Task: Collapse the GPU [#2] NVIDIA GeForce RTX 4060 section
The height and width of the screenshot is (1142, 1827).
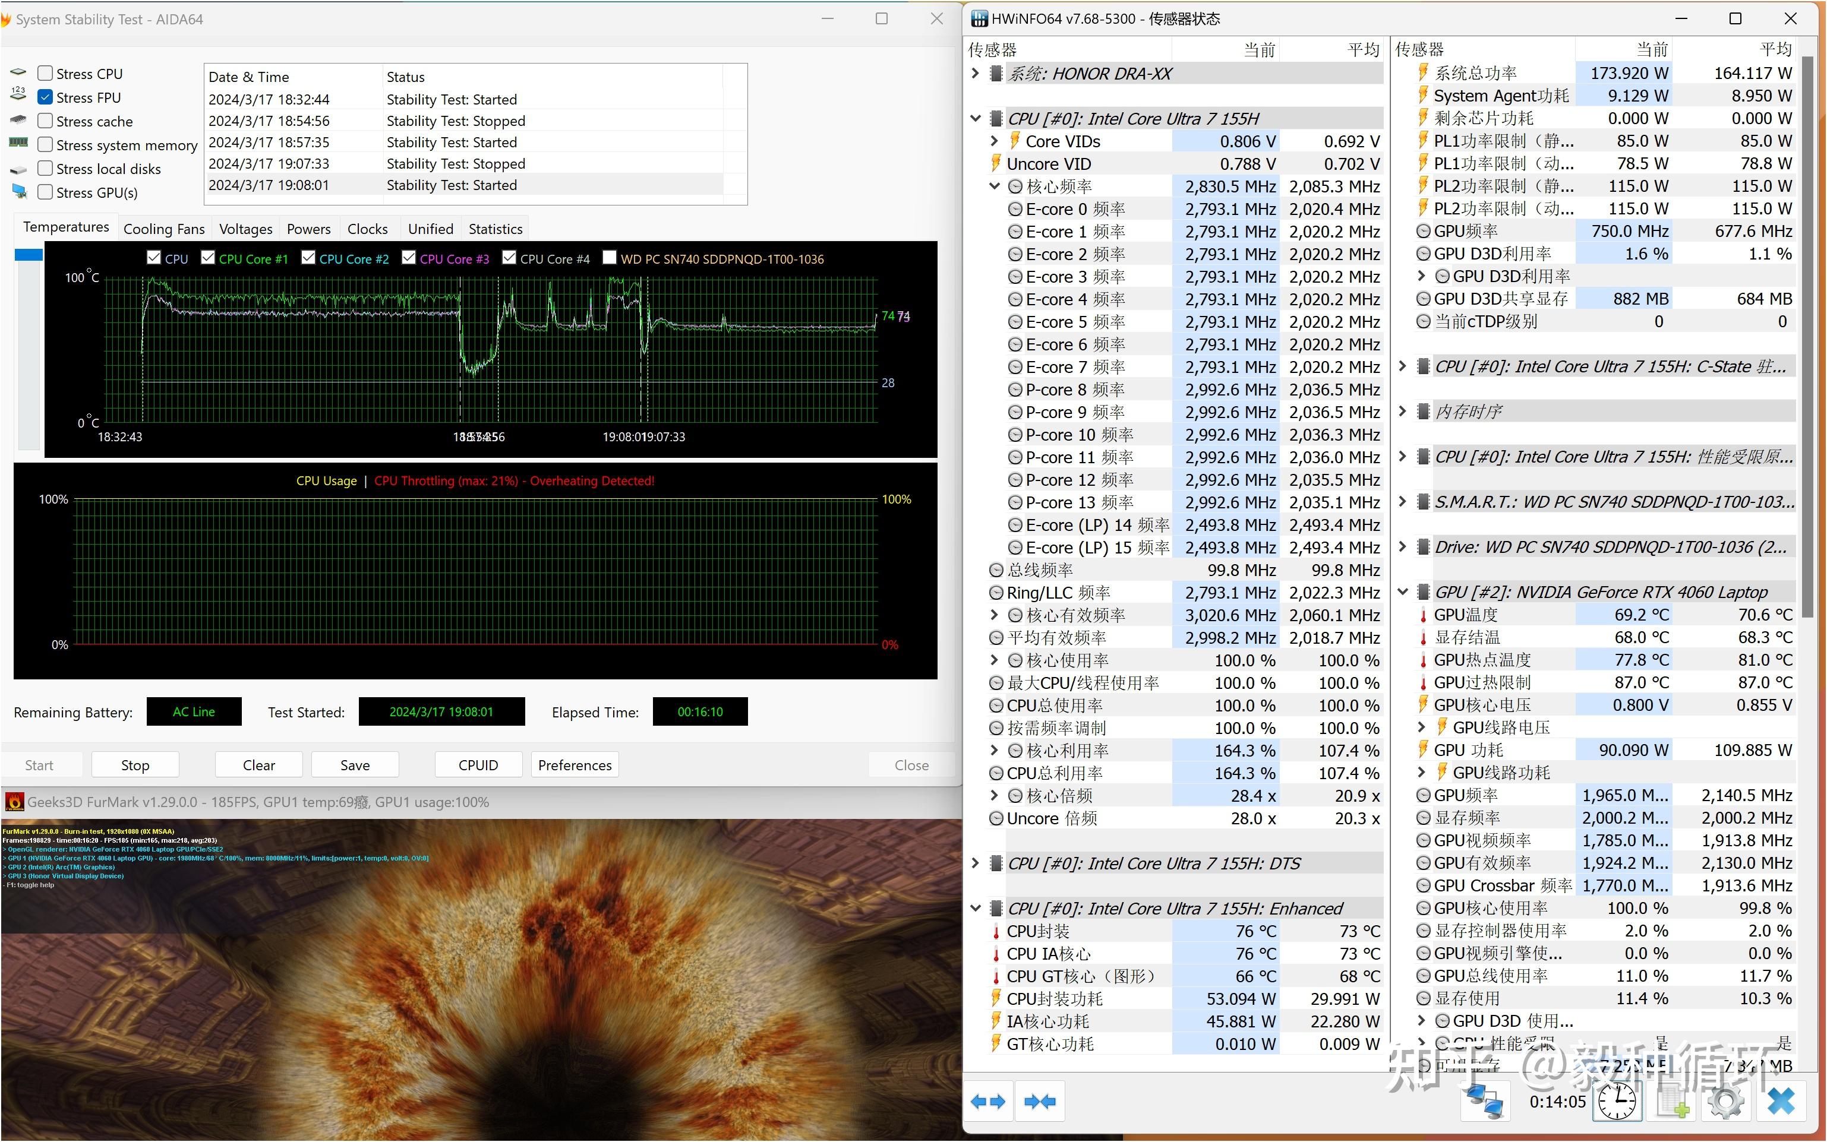Action: pos(1403,592)
